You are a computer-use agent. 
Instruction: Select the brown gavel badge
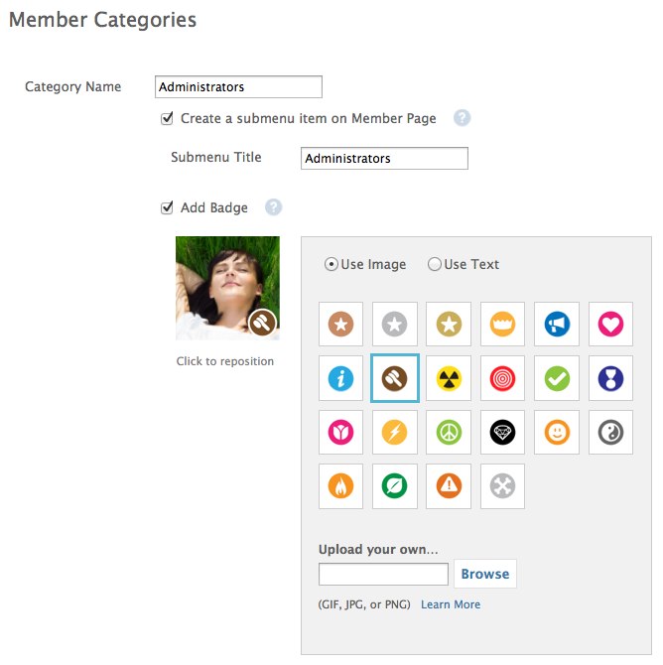[394, 378]
